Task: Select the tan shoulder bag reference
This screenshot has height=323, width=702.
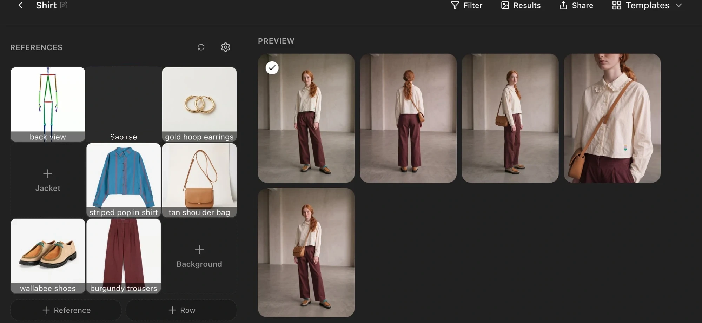Action: pyautogui.click(x=199, y=180)
